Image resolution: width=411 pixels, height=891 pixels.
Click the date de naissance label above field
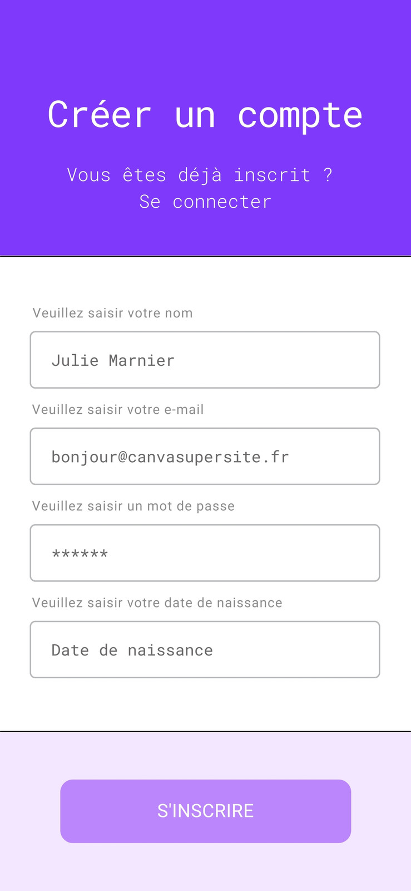(x=157, y=603)
